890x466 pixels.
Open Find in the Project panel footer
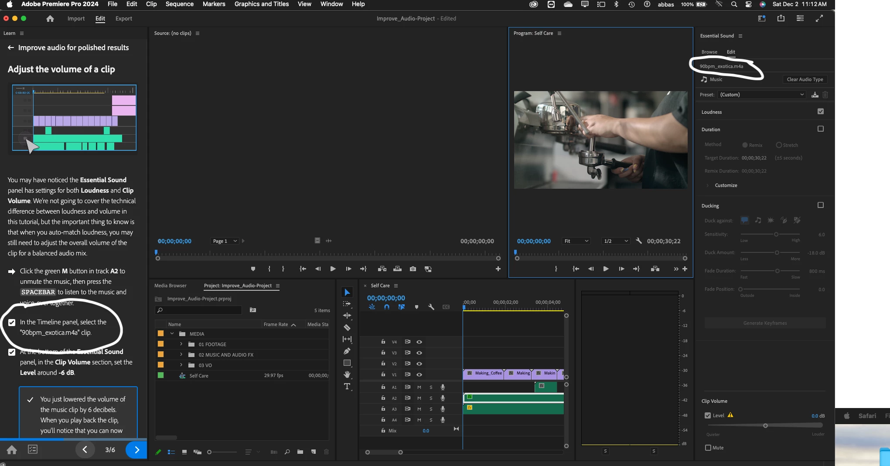pos(287,452)
